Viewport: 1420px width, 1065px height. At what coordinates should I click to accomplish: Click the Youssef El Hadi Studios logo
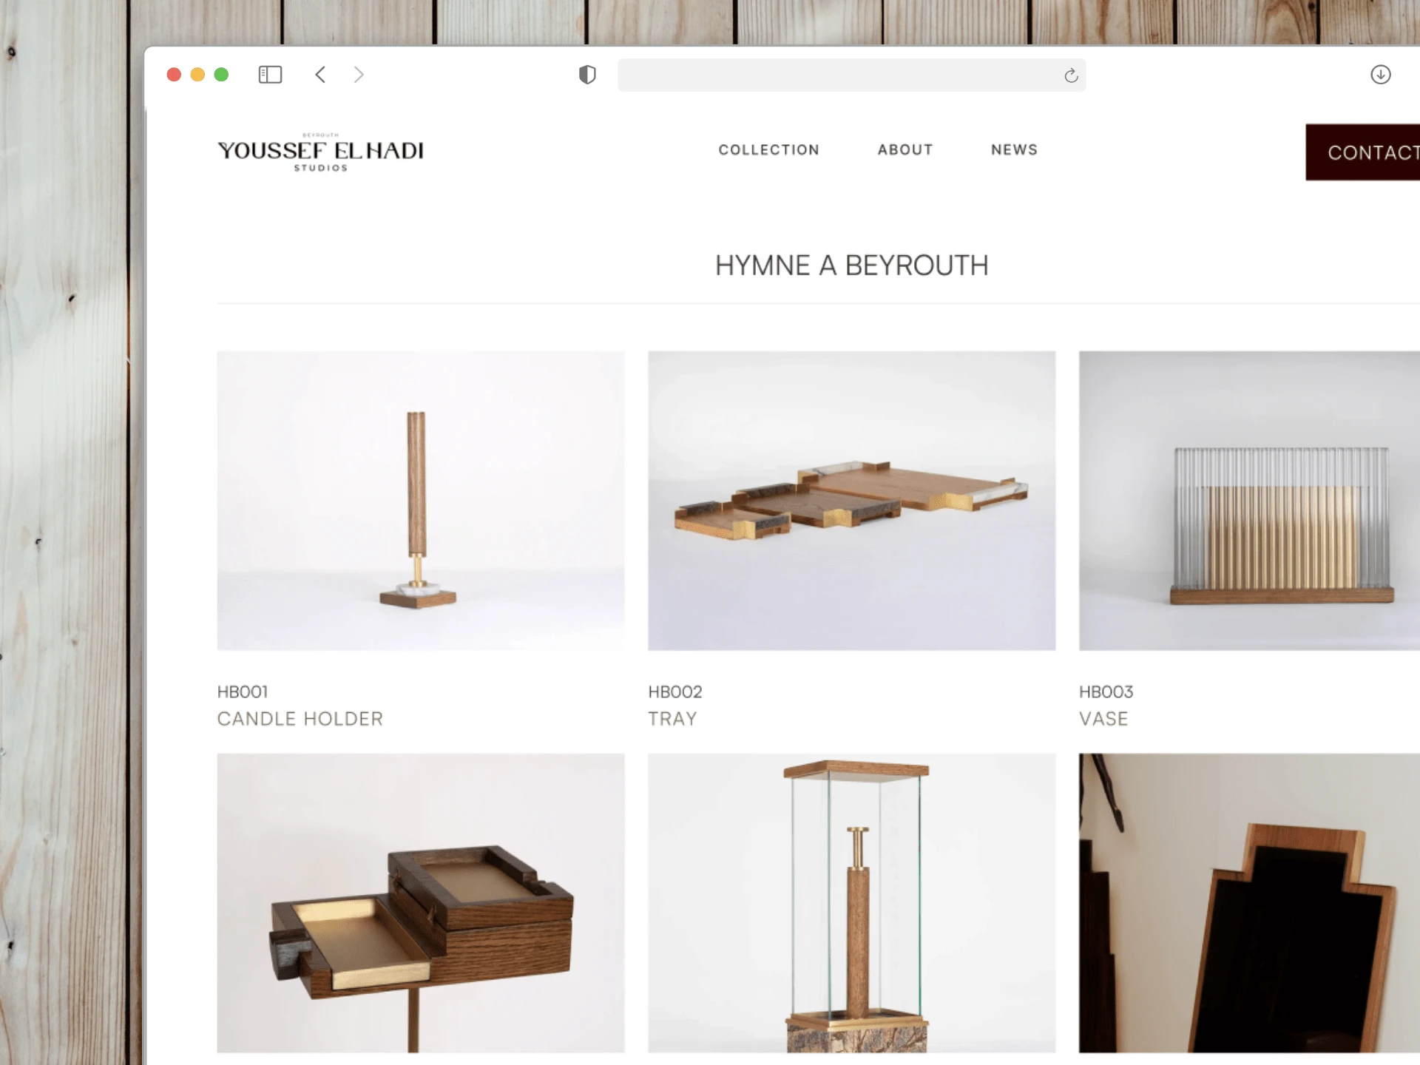(320, 152)
